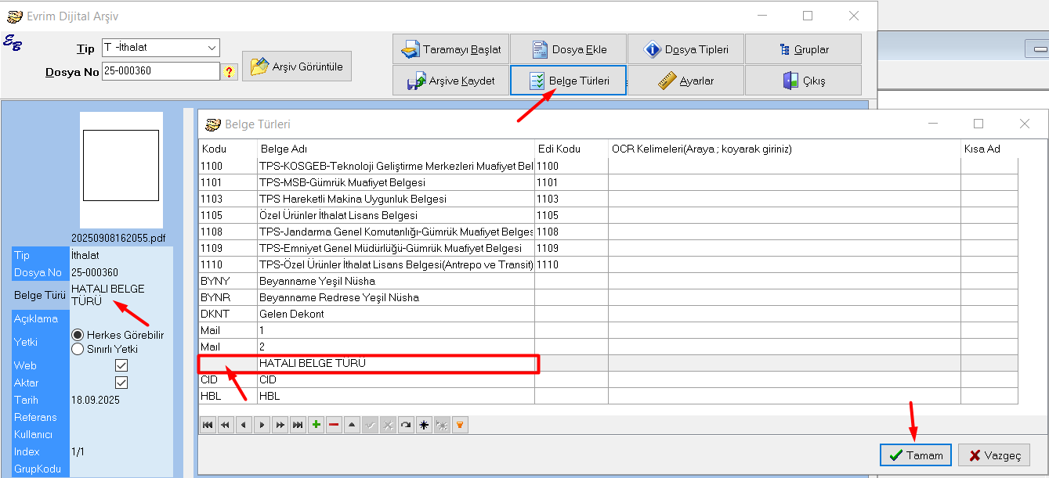Click into the Dosya No field

161,72
